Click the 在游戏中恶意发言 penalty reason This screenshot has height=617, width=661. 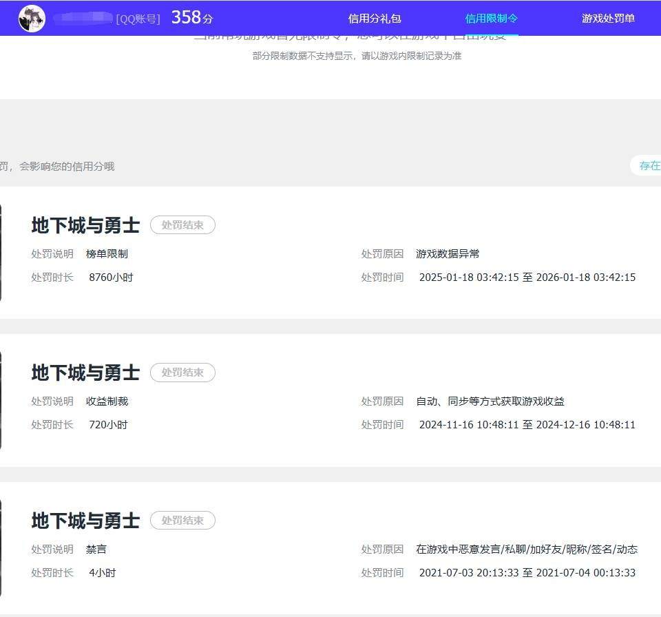[x=527, y=549]
